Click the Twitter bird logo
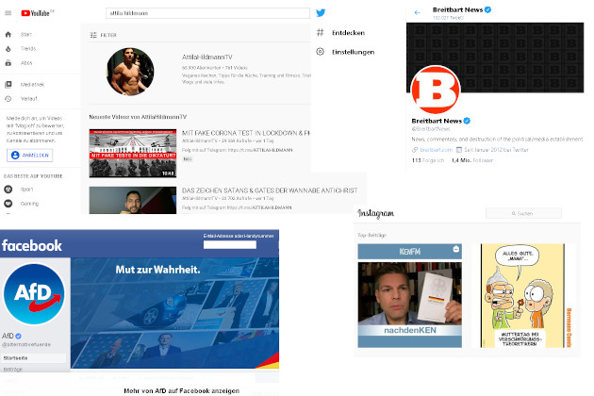The width and height of the screenshot is (594, 396). point(321,13)
